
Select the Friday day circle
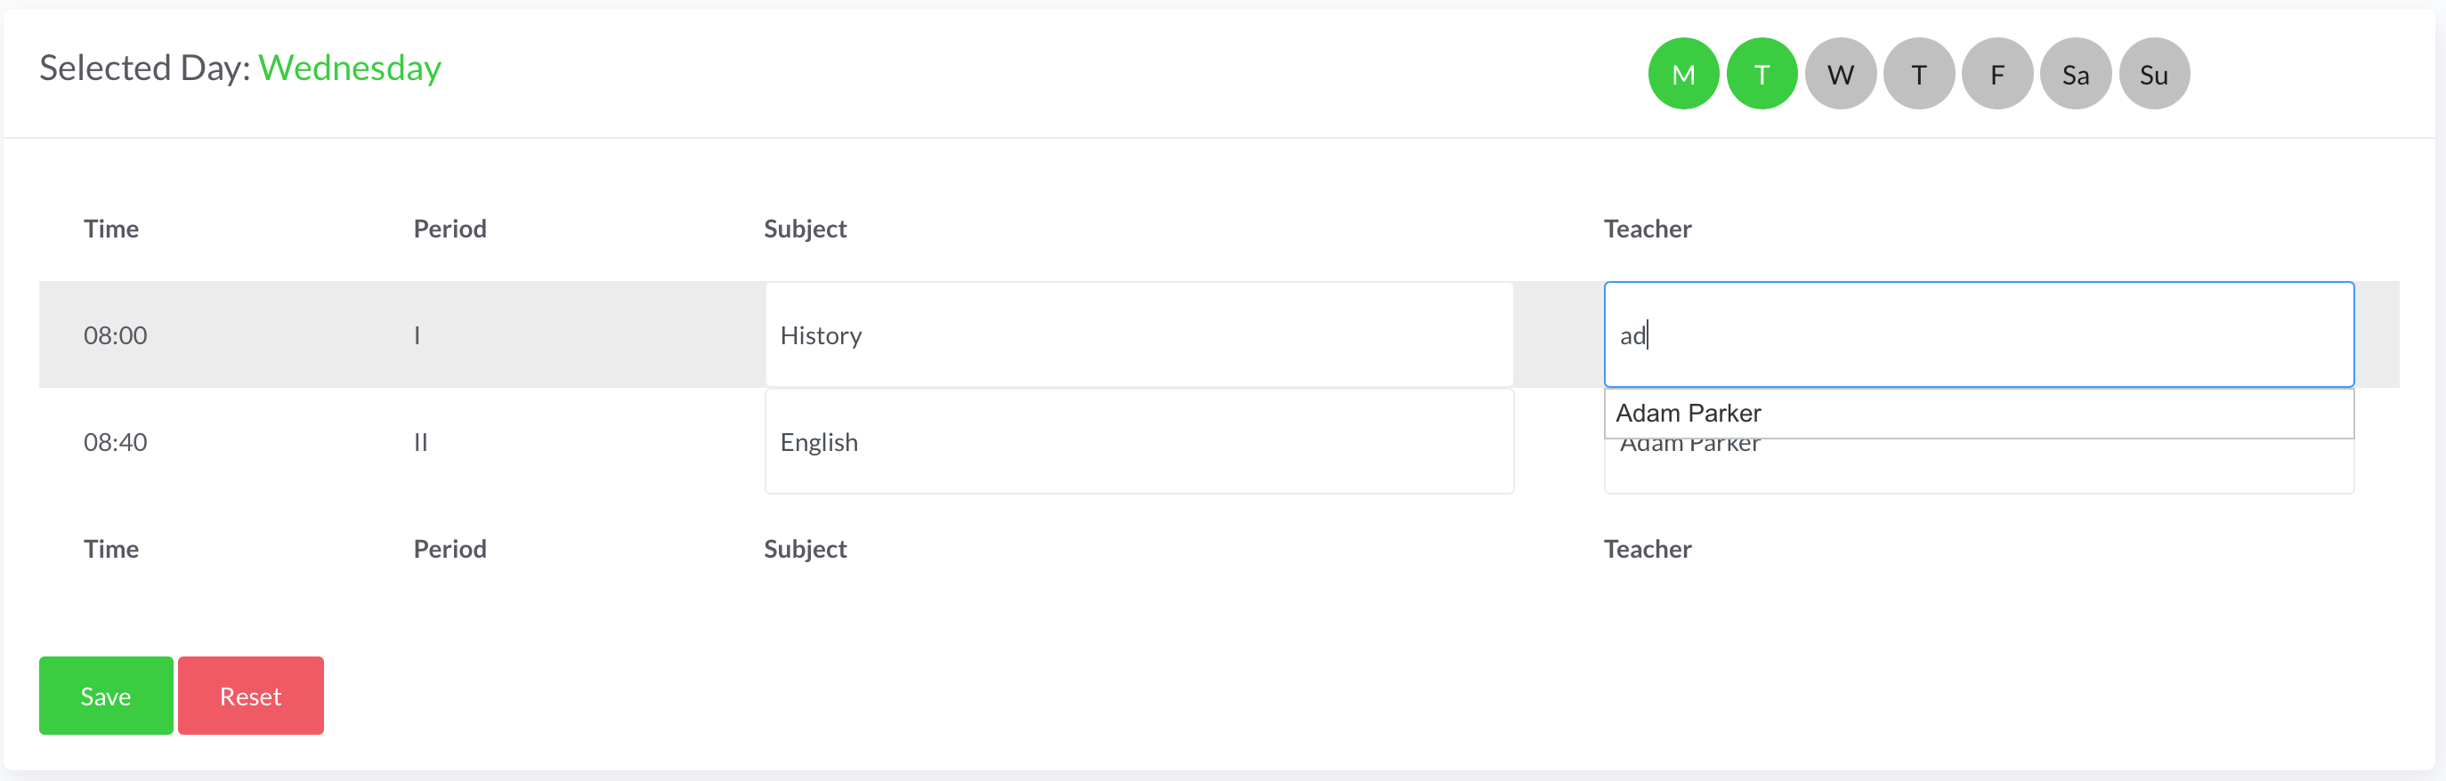(x=1996, y=74)
